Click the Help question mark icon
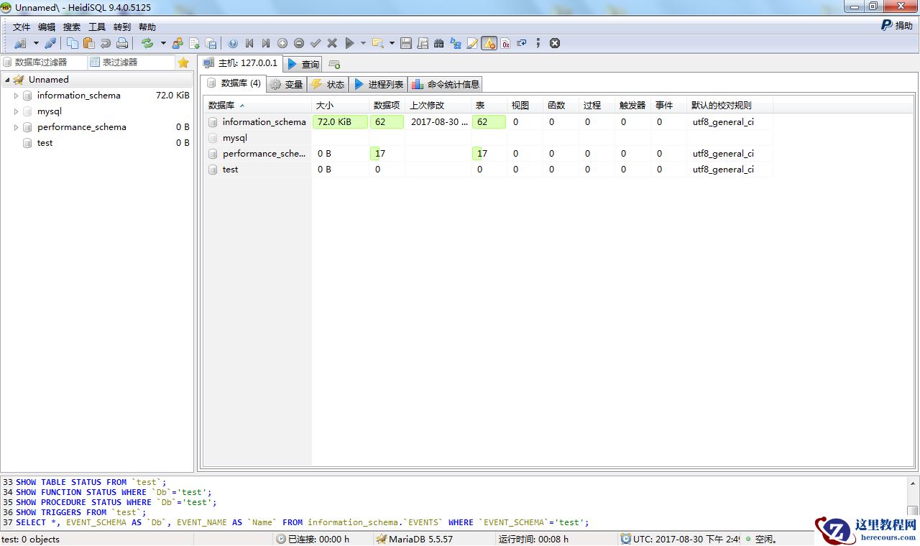The height and width of the screenshot is (546, 920). tap(233, 43)
